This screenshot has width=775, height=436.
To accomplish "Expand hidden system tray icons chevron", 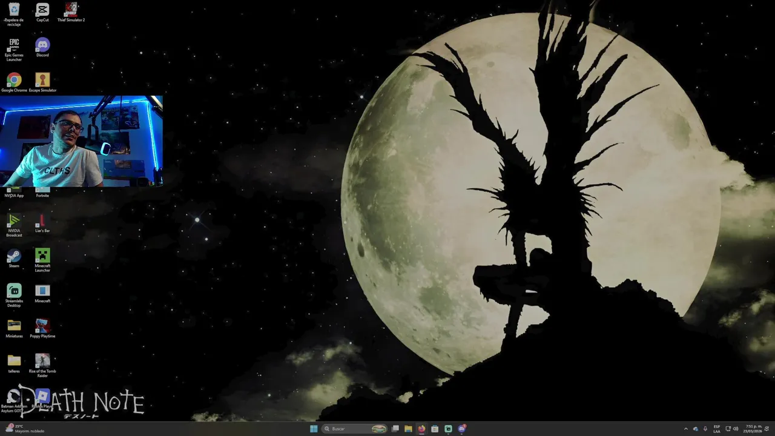I will pos(685,429).
